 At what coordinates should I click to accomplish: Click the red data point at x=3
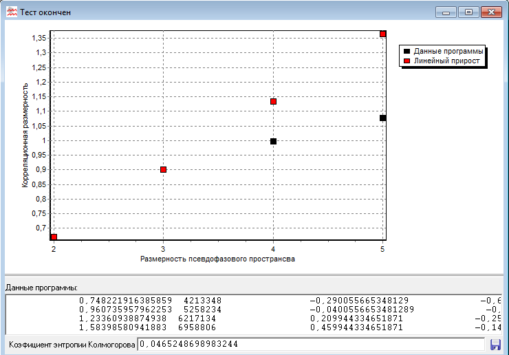tap(163, 169)
